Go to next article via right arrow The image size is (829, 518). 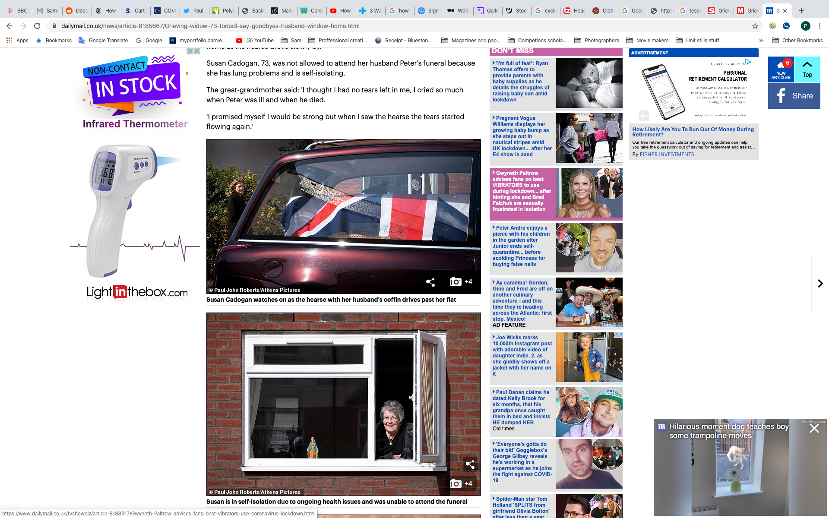[820, 283]
